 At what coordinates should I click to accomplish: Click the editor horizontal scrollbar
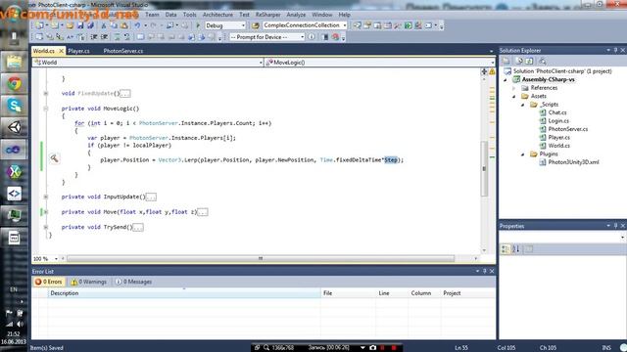pyautogui.click(x=261, y=259)
